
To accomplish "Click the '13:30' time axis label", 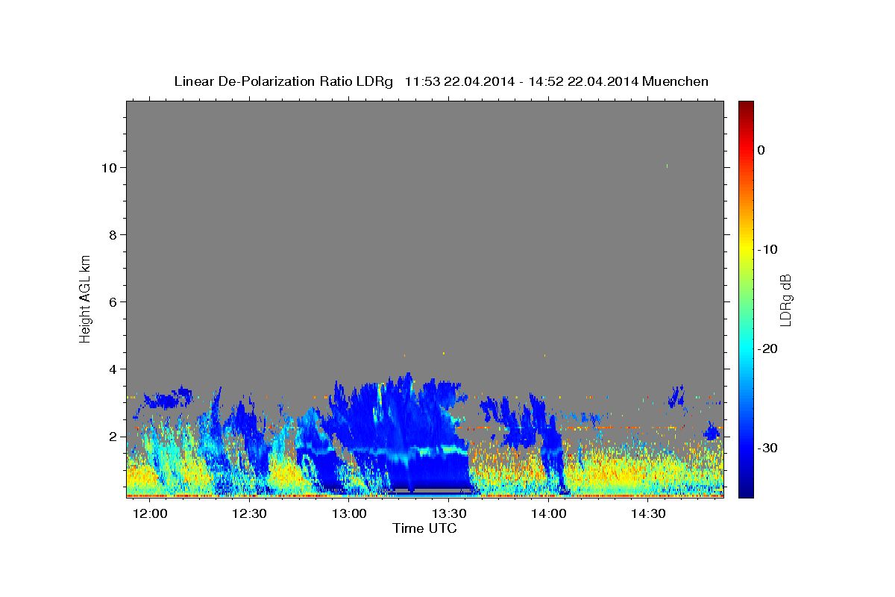I will [x=449, y=514].
